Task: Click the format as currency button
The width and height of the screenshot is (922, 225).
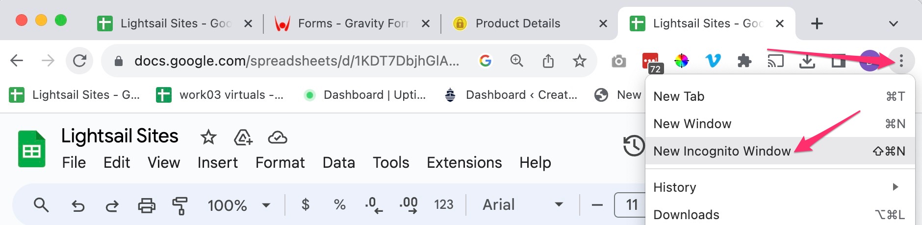Action: point(305,205)
